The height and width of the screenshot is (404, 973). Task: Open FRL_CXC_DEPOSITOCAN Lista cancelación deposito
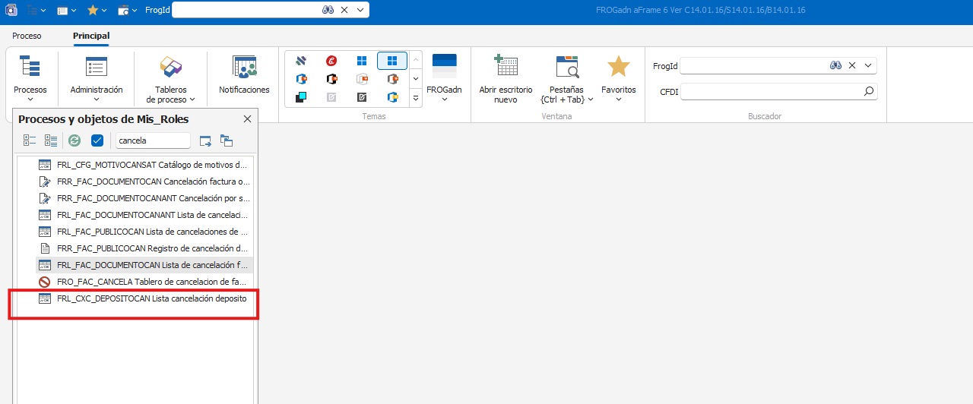151,299
